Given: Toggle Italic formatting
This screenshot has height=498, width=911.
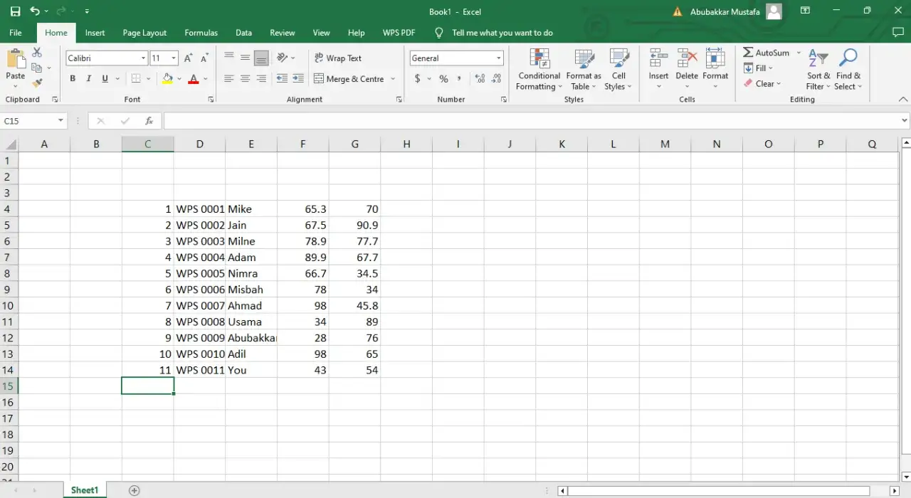Looking at the screenshot, I should point(89,79).
